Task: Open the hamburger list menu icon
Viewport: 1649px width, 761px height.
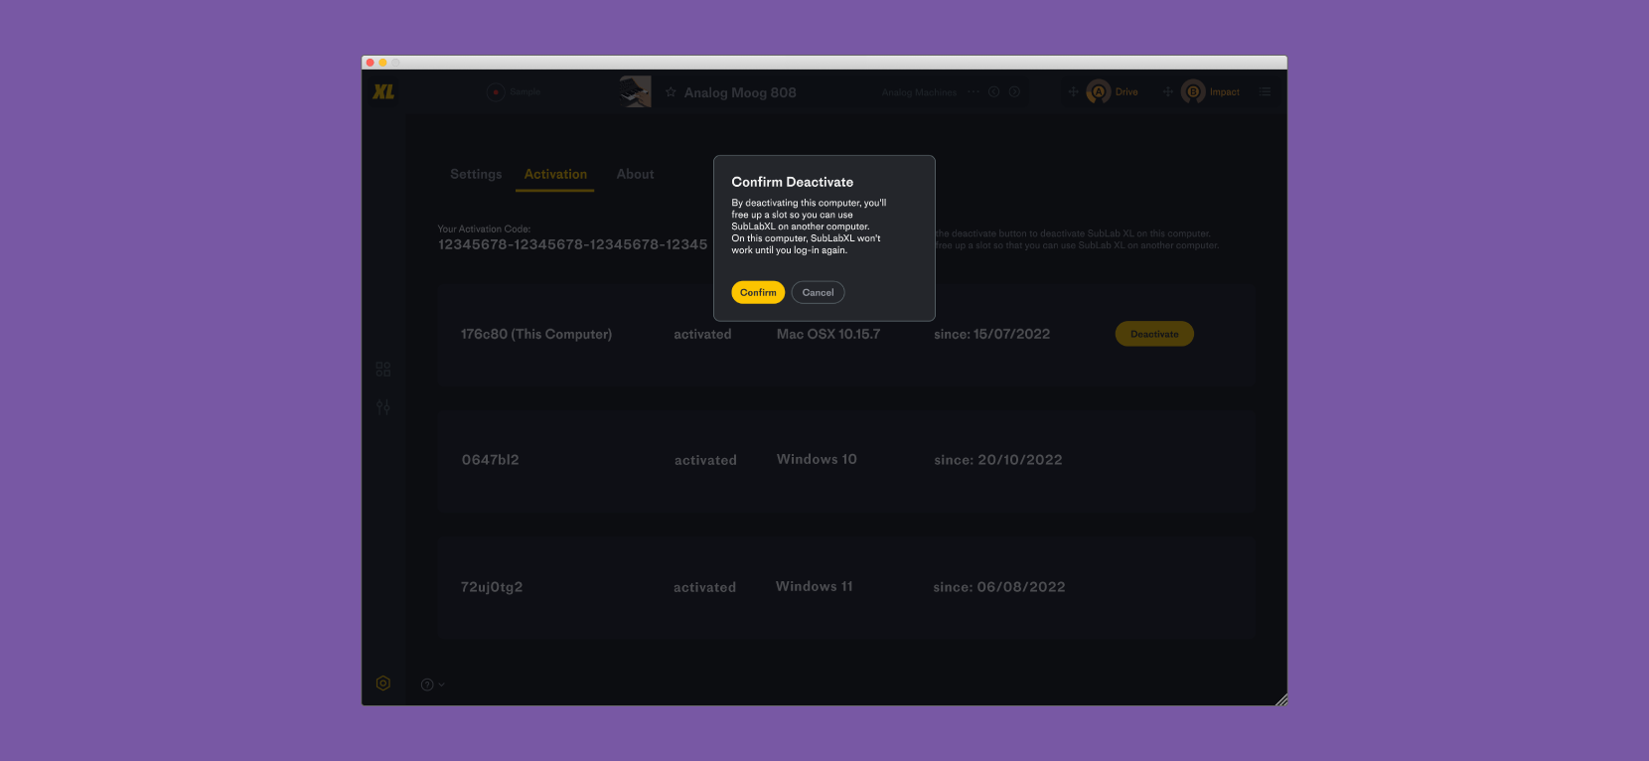Action: point(1265,91)
